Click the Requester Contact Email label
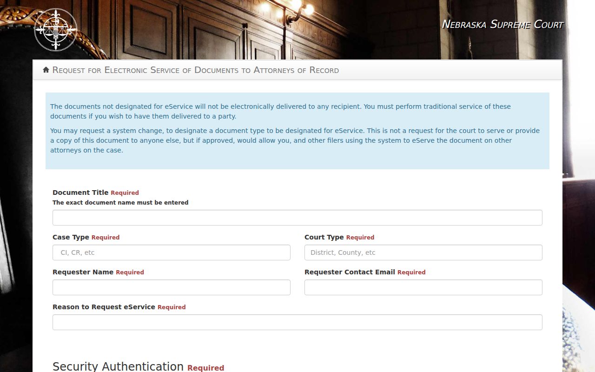Image resolution: width=595 pixels, height=372 pixels. coord(350,272)
